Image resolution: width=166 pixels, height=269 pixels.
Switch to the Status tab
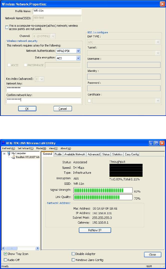point(106,154)
